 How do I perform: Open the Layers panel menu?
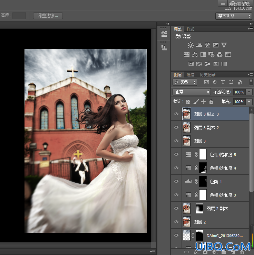pos(250,74)
